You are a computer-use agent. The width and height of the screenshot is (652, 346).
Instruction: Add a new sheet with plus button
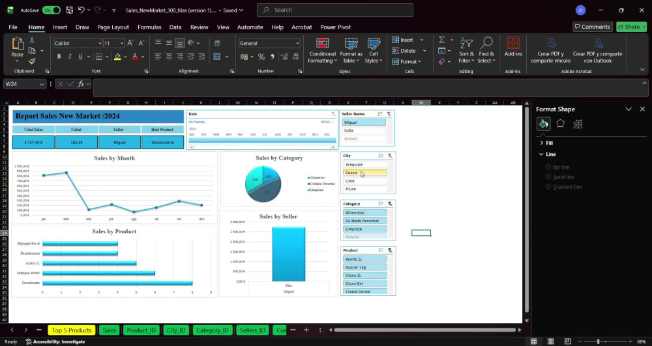306,330
